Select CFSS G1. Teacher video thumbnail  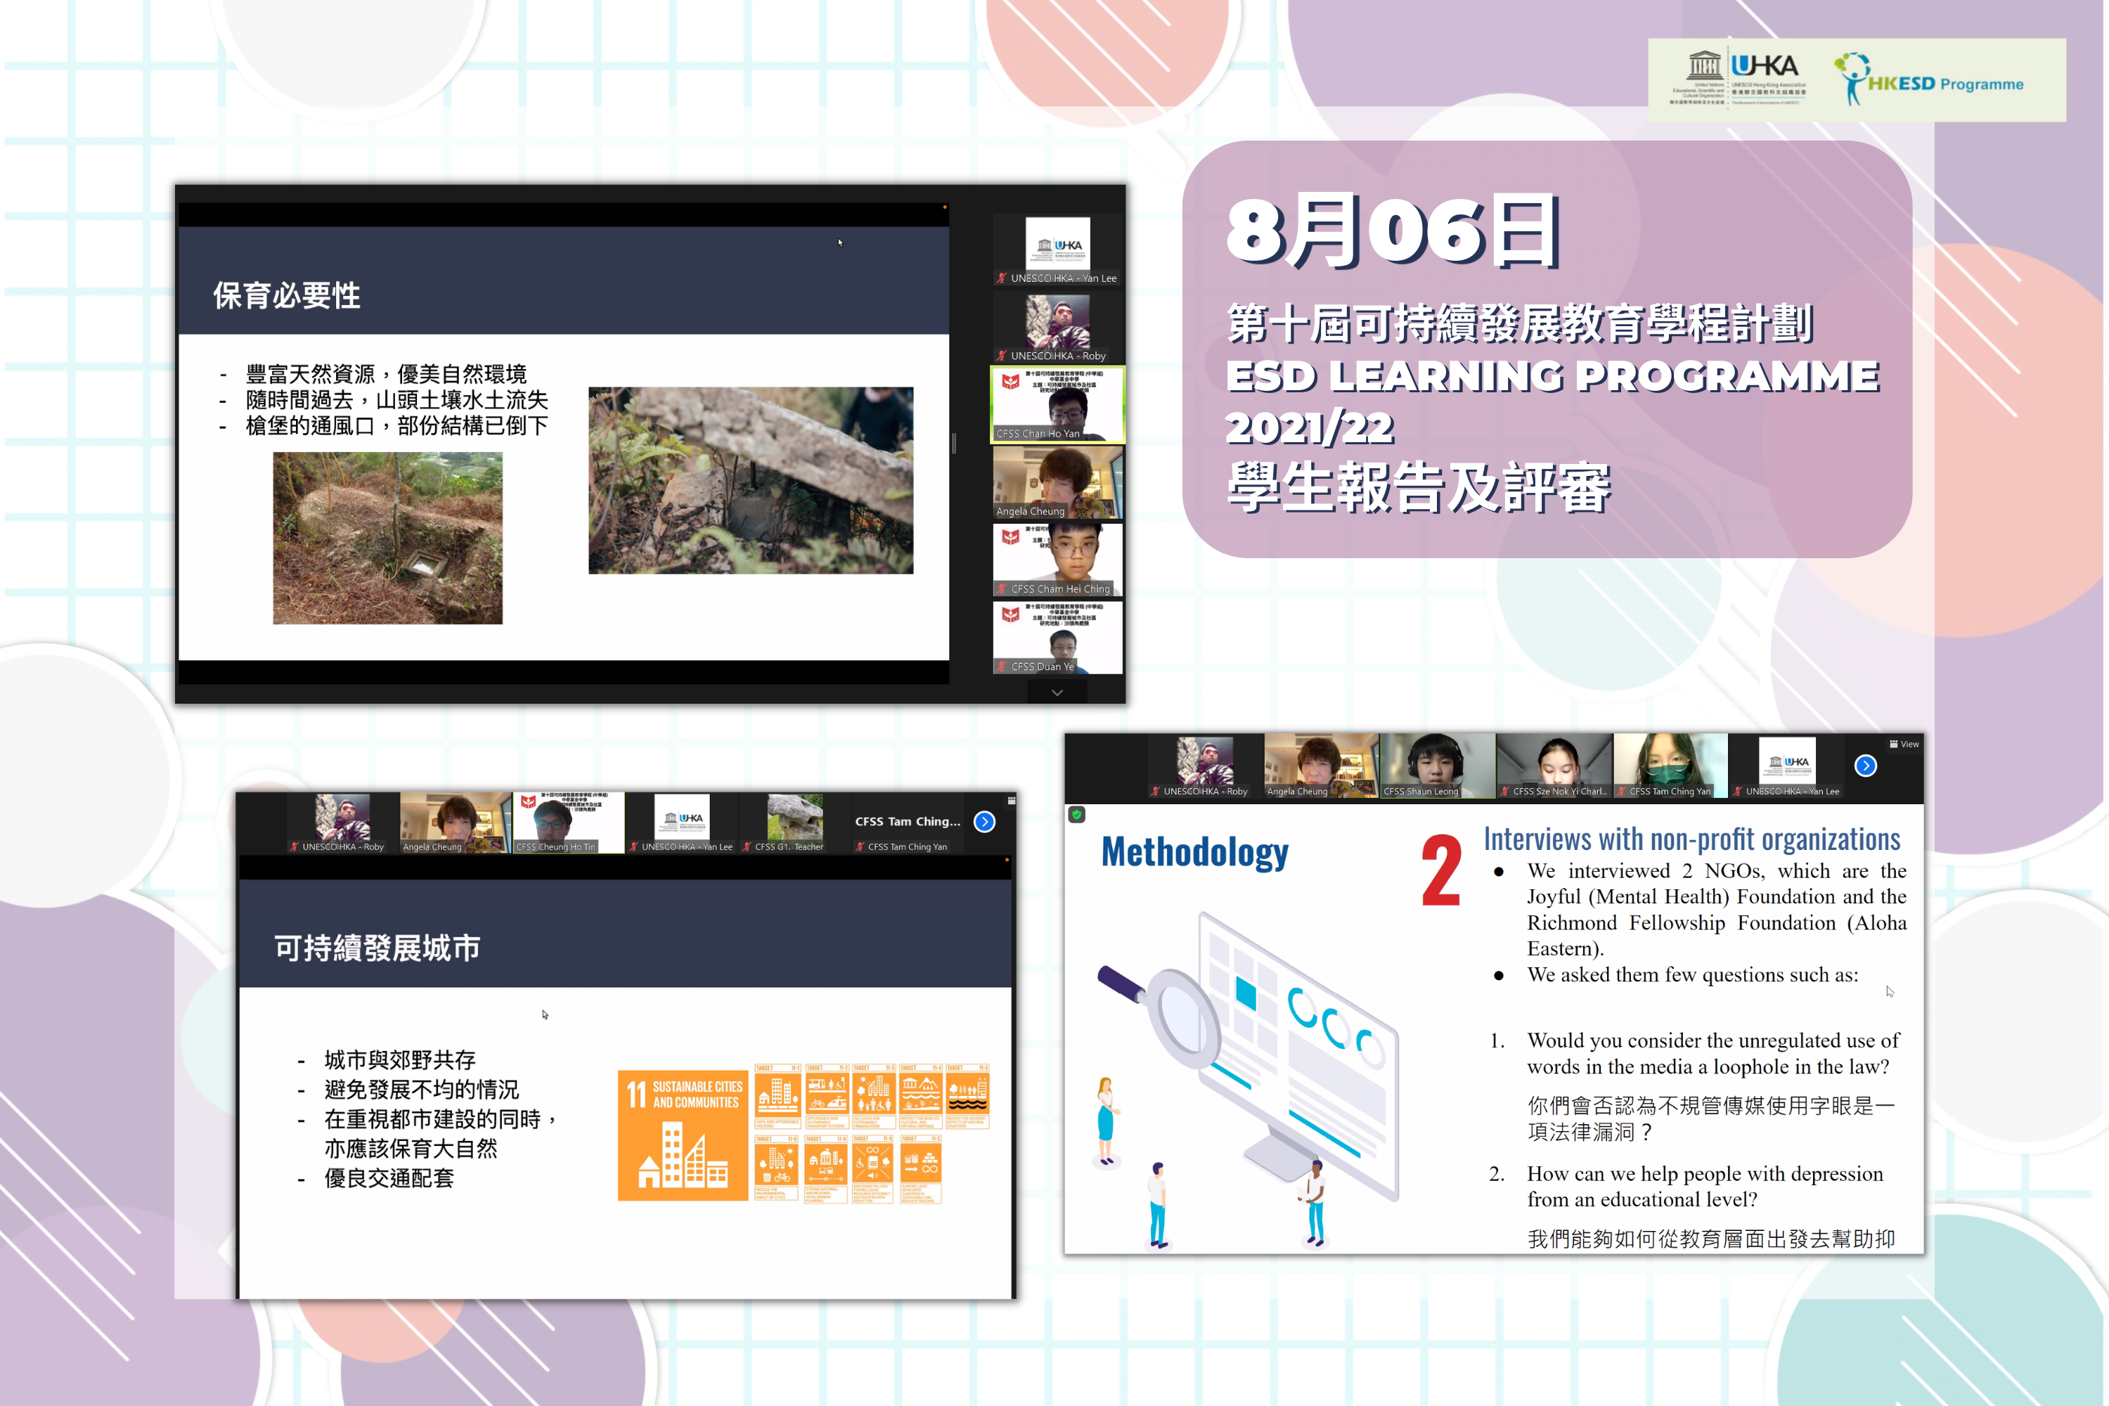coord(794,823)
